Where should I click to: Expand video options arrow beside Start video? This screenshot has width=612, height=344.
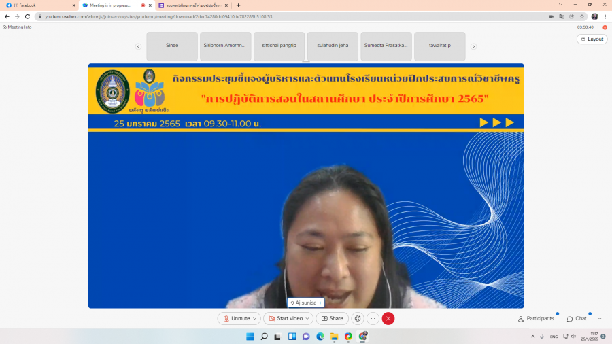click(308, 318)
